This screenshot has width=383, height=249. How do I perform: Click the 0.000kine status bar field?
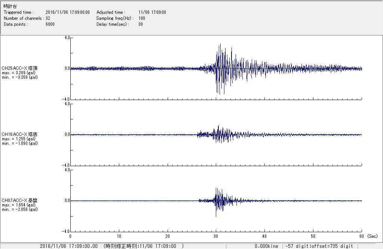[x=266, y=246]
